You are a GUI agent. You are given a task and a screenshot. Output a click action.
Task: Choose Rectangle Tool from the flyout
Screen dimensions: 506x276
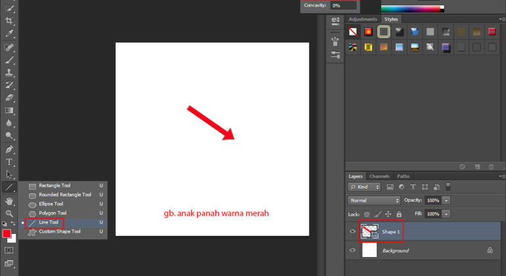[63, 185]
